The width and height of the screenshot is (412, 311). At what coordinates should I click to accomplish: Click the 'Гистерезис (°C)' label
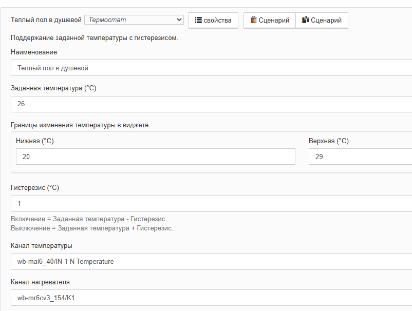(x=35, y=188)
